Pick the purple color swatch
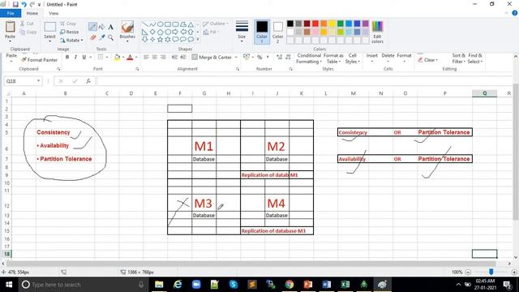The height and width of the screenshot is (292, 519). point(366,24)
